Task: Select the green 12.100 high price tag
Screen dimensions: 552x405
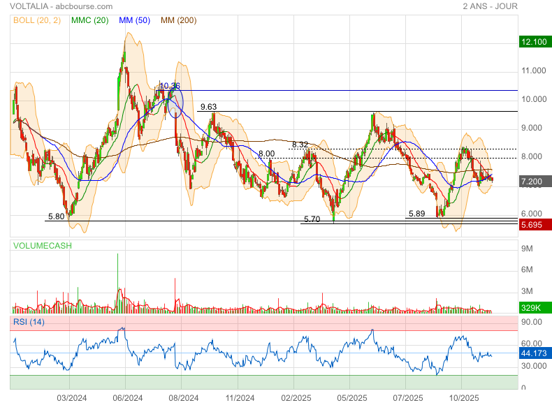Action: pyautogui.click(x=536, y=43)
